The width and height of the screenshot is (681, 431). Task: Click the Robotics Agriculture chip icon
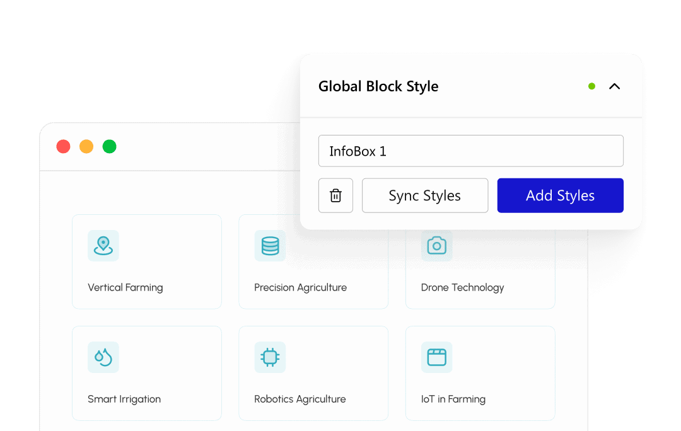coord(270,357)
